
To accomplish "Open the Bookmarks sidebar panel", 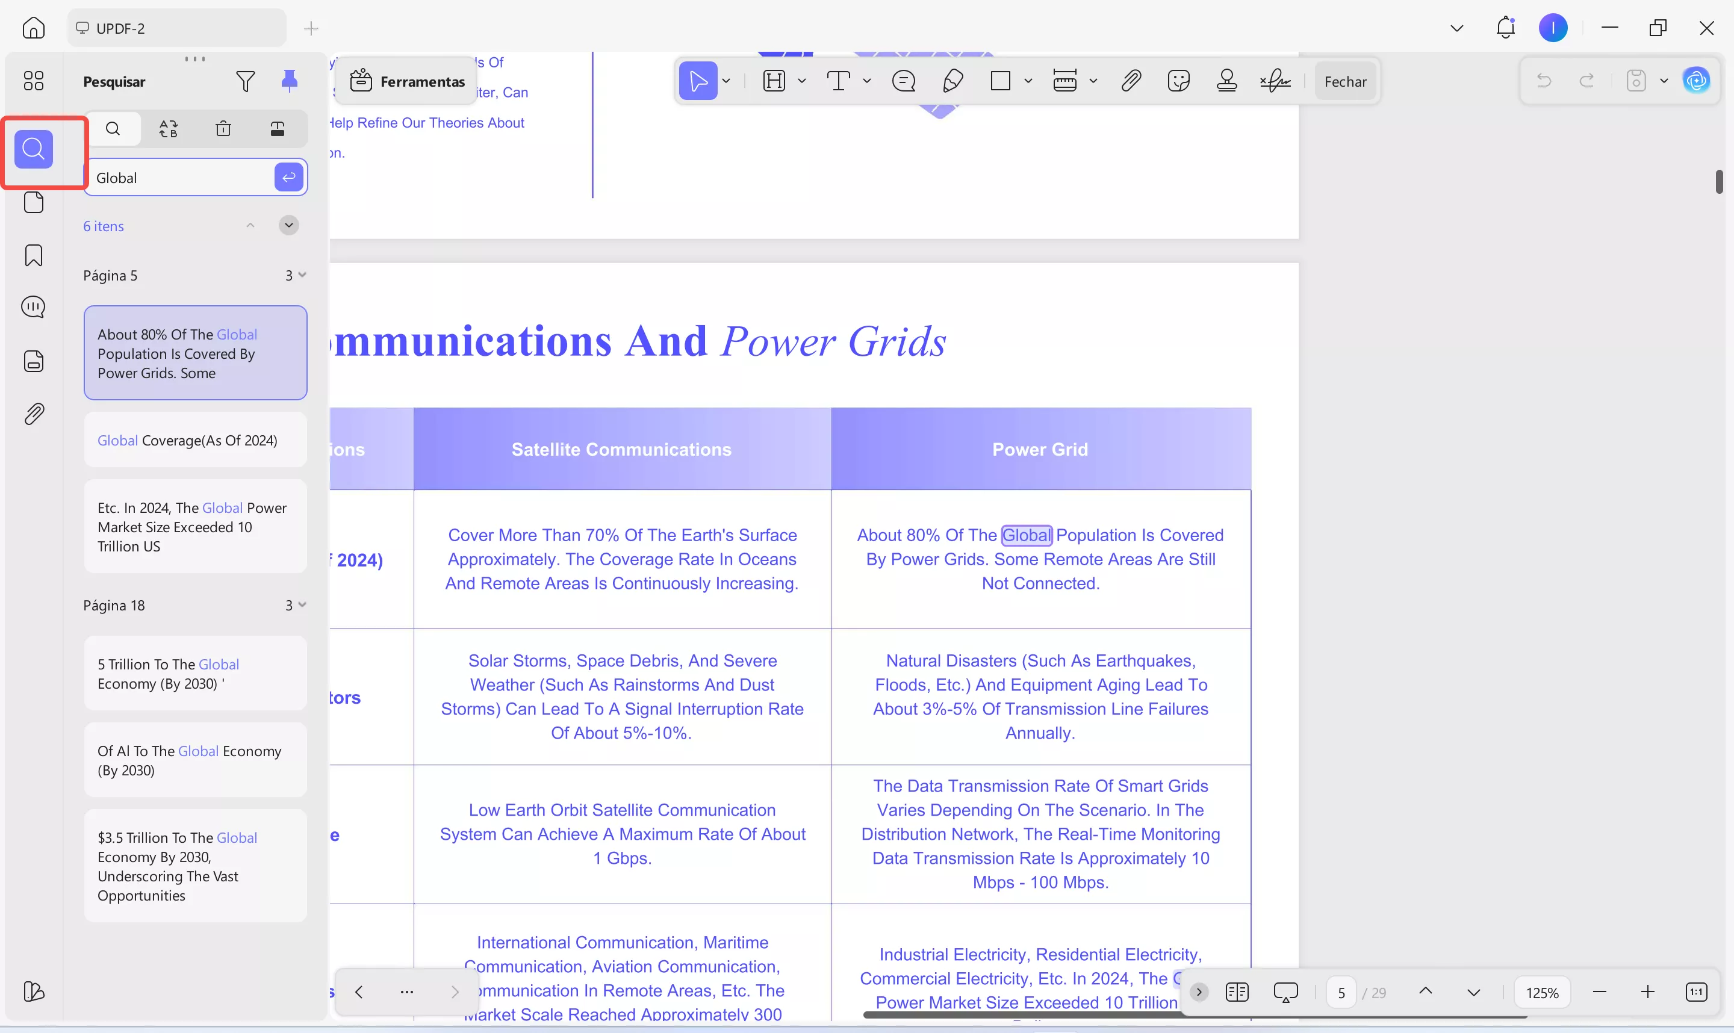I will coord(33,255).
